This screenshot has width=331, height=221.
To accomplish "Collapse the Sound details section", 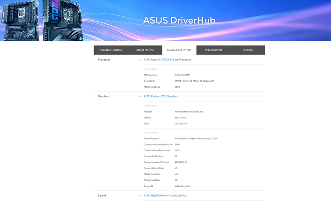I will [x=140, y=196].
